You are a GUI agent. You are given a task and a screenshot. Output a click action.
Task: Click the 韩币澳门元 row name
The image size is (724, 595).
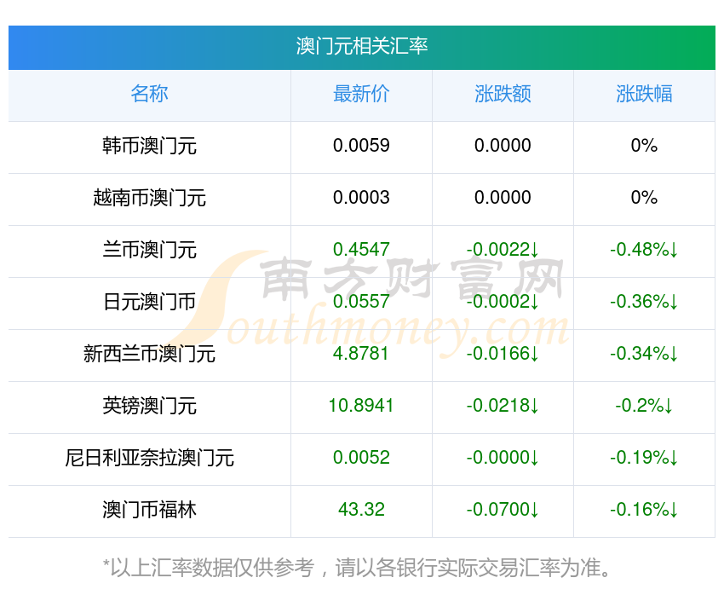[x=149, y=146]
